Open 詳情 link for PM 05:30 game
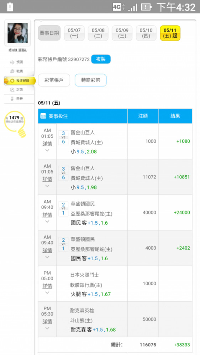The width and height of the screenshot is (200, 355). 47,321
